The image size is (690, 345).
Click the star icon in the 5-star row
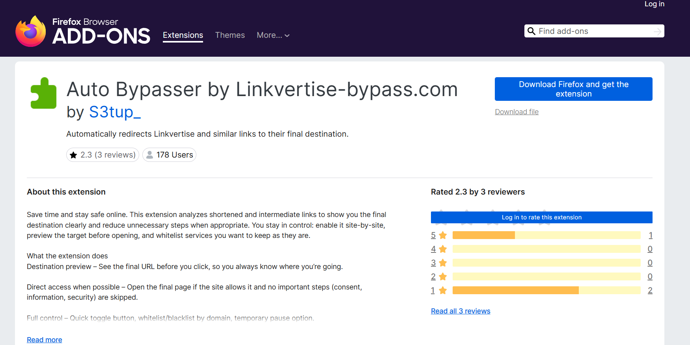click(443, 236)
